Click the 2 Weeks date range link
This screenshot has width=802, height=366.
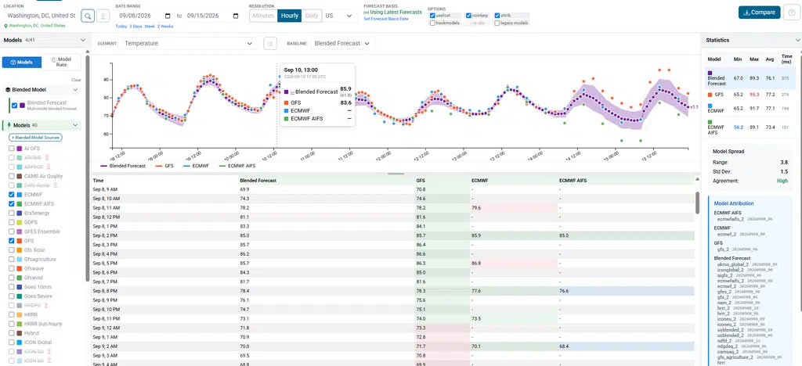pyautogui.click(x=165, y=26)
